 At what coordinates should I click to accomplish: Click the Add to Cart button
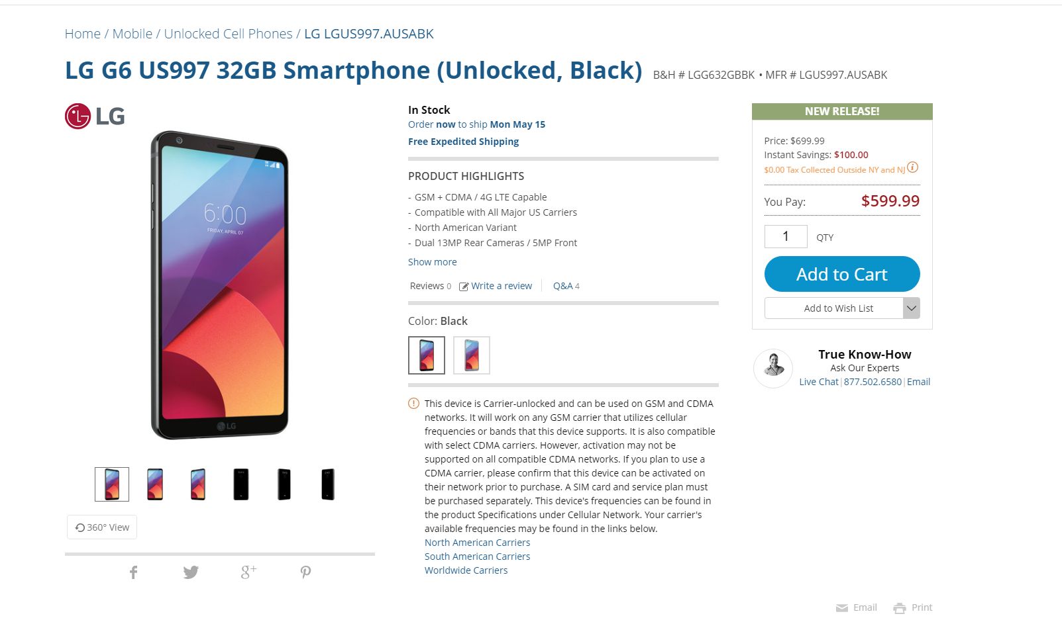pyautogui.click(x=842, y=274)
